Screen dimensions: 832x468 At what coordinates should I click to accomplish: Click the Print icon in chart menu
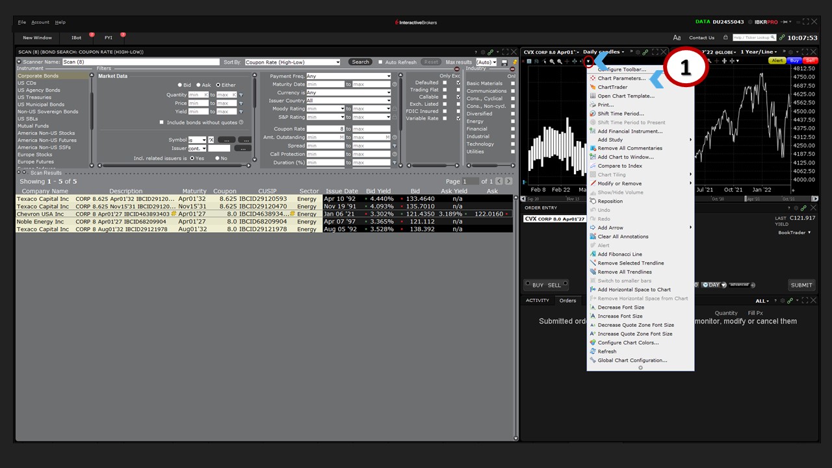[x=593, y=105]
